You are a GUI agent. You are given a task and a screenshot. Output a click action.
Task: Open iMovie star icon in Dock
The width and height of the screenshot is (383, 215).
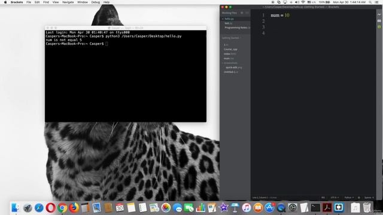click(223, 208)
